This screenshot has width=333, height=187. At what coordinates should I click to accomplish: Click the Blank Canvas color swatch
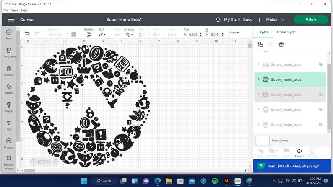(263, 141)
